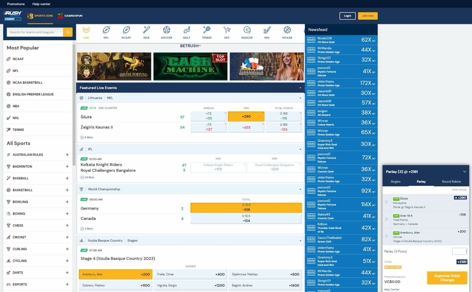Open Cash Machine slot banner
The height and width of the screenshot is (292, 472).
coord(191,66)
